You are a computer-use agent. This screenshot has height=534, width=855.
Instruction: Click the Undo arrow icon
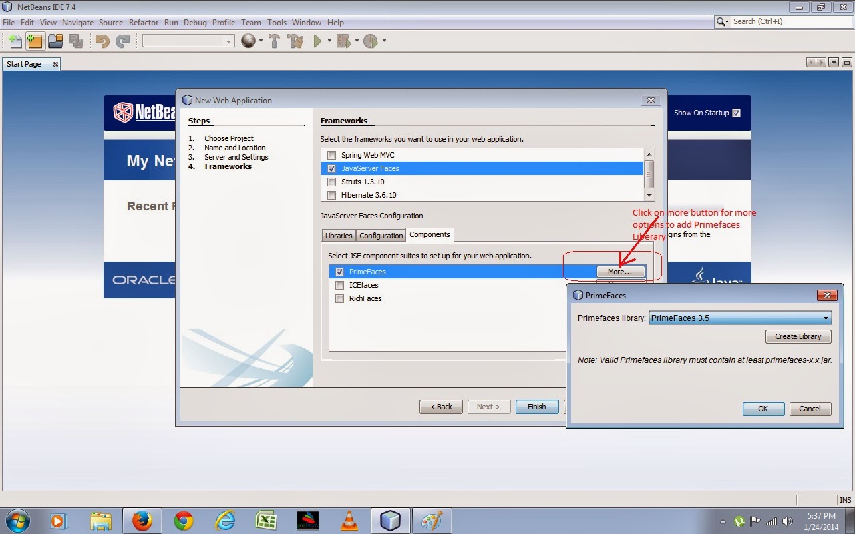[102, 41]
